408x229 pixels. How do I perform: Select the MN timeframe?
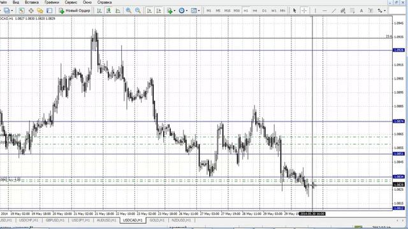click(x=282, y=11)
